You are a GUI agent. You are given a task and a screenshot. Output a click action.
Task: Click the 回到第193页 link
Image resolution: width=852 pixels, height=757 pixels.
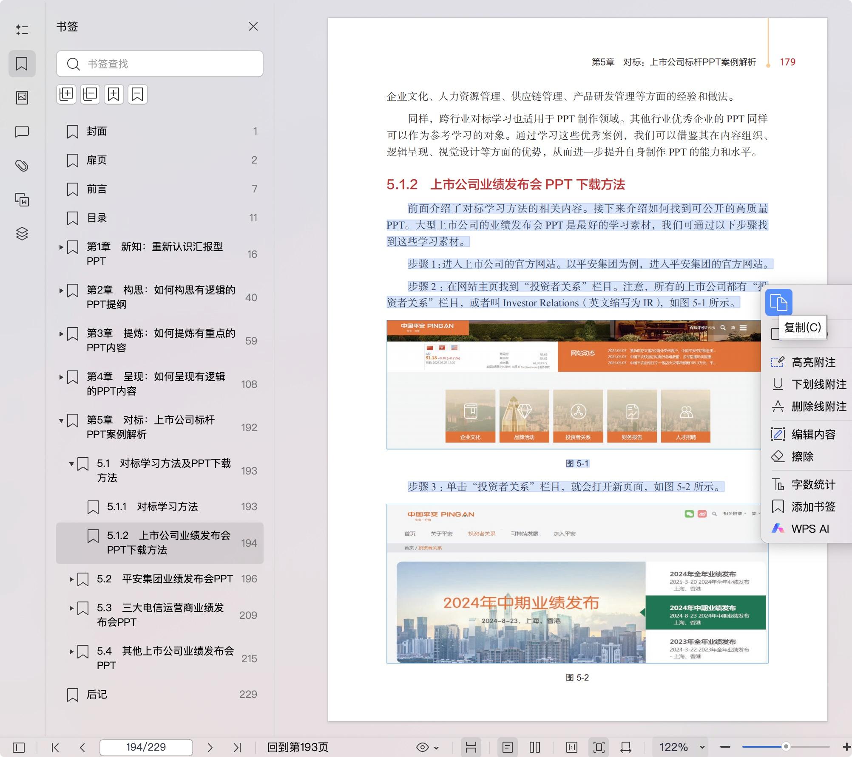coord(298,747)
